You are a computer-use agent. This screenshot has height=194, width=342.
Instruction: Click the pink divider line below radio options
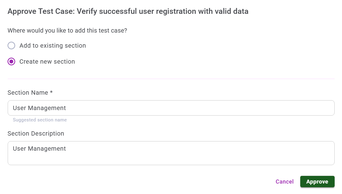pos(171,79)
